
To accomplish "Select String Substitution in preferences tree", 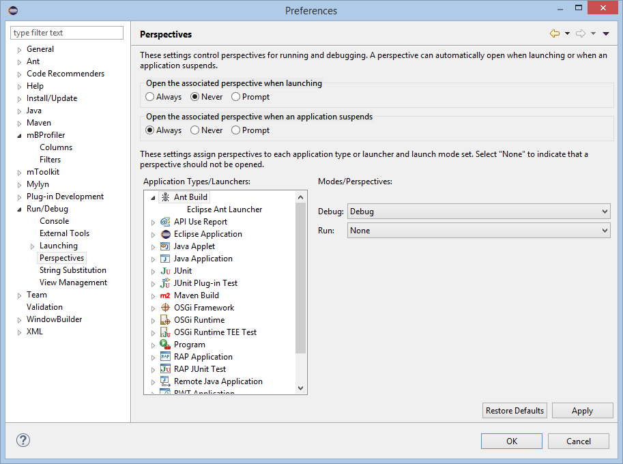I will (x=72, y=270).
